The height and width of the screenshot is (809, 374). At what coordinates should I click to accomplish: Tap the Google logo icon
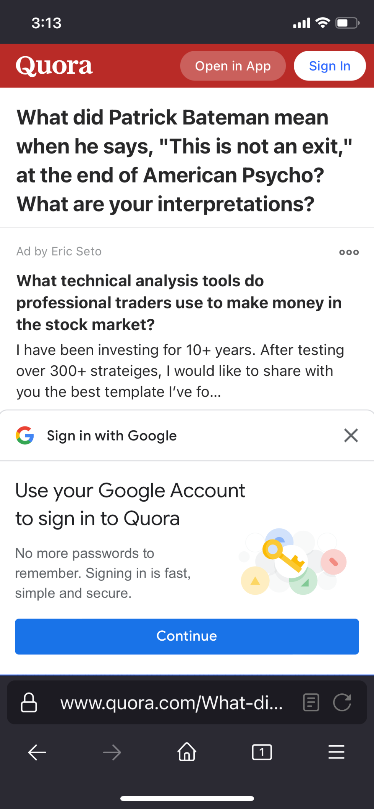[25, 435]
